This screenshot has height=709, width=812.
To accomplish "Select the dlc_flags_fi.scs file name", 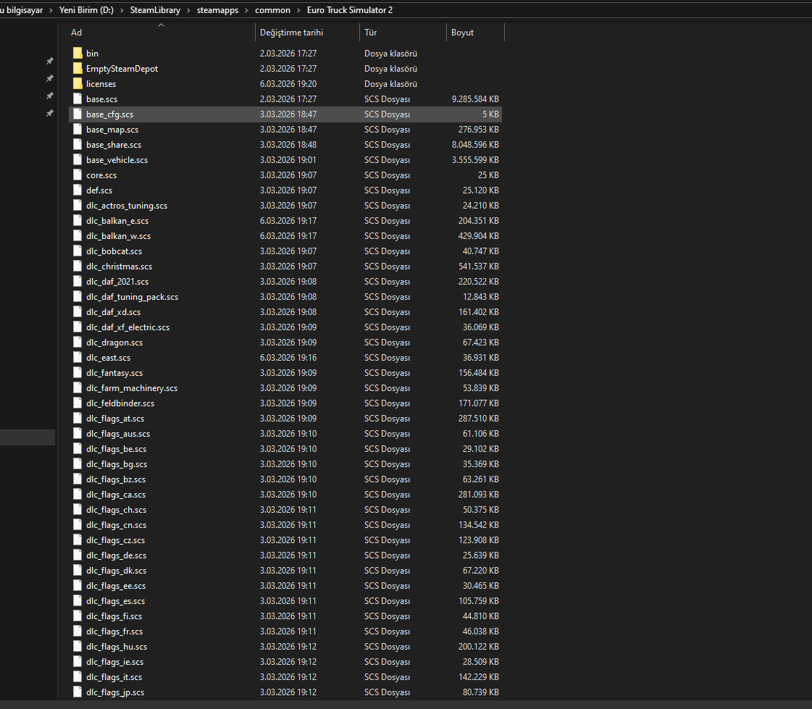I will click(x=114, y=616).
